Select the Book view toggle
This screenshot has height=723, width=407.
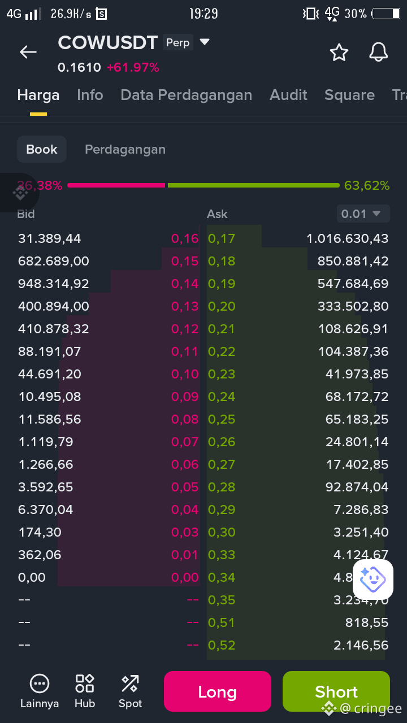point(42,149)
